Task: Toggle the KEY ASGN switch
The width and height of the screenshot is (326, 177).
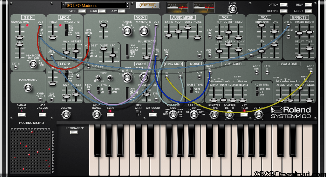Action: 137,113
